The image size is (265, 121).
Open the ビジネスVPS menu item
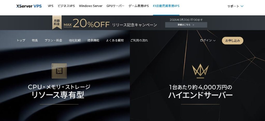point(66,6)
